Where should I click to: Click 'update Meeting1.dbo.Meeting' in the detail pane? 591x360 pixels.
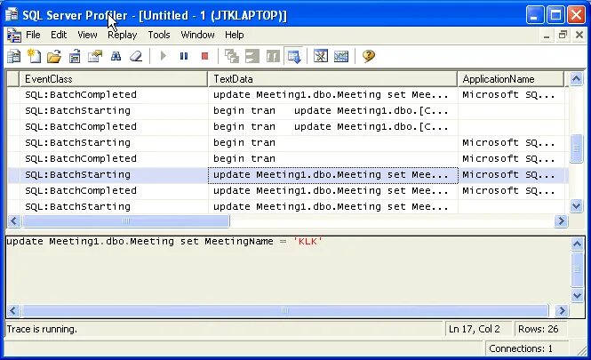click(91, 241)
